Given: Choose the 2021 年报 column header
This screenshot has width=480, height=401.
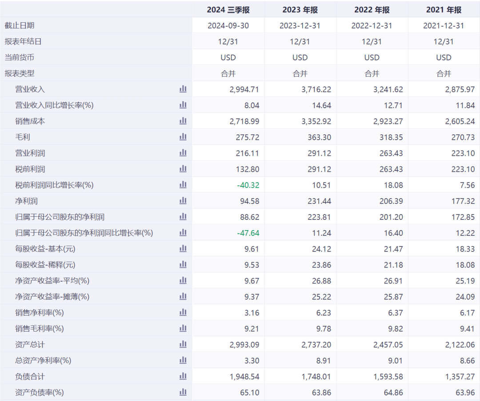Looking at the screenshot, I should 444,10.
